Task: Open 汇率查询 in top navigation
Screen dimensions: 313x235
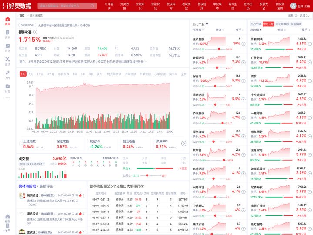Action: [x=109, y=6]
